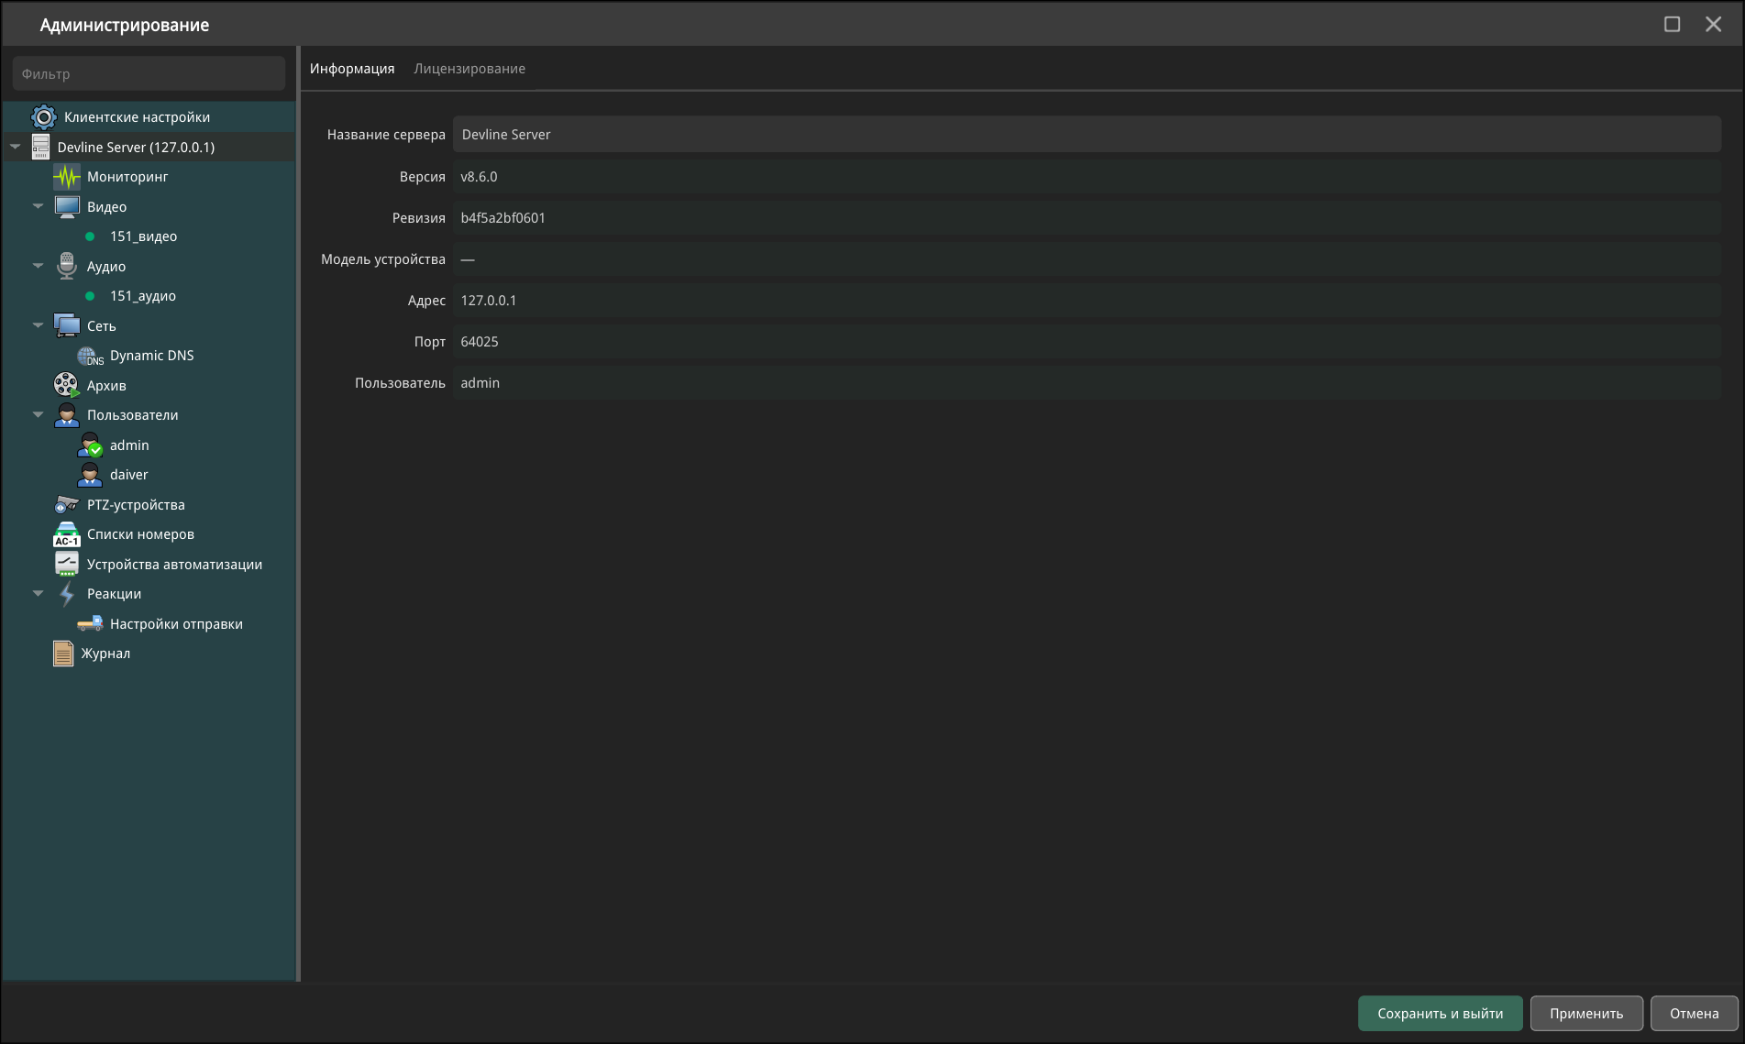The image size is (1745, 1044).
Task: Click the address value 127.0.0.1
Action: pos(488,301)
